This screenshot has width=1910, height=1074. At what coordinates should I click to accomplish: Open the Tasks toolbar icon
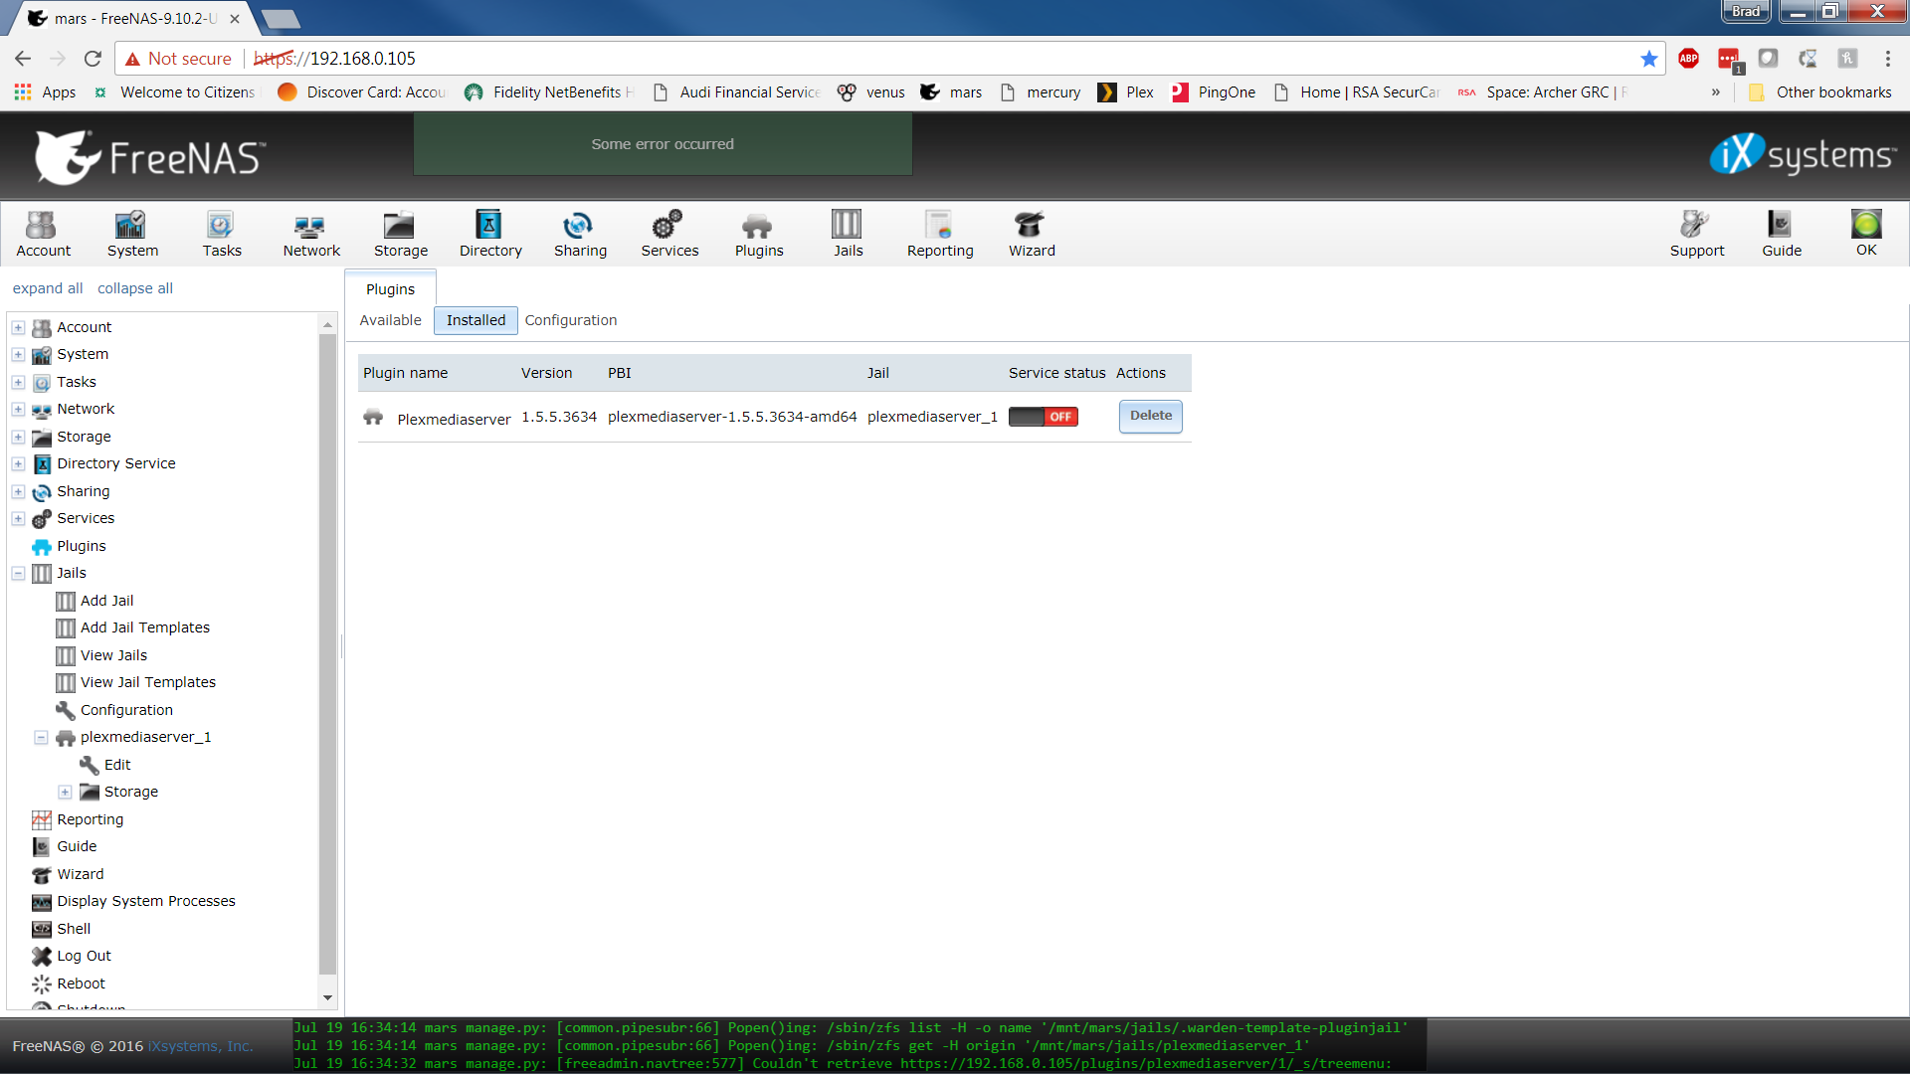222,235
